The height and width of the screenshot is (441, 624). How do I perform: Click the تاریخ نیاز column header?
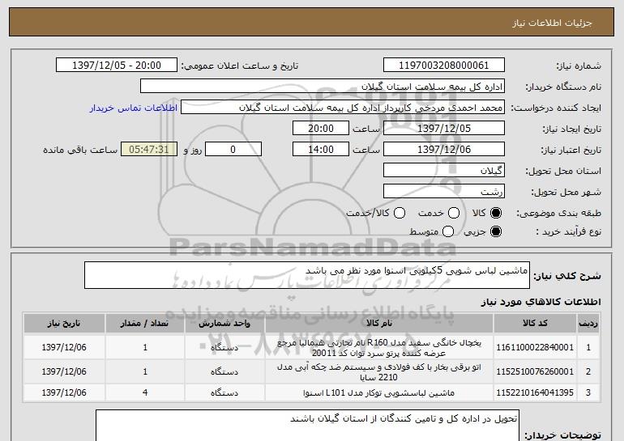click(64, 324)
